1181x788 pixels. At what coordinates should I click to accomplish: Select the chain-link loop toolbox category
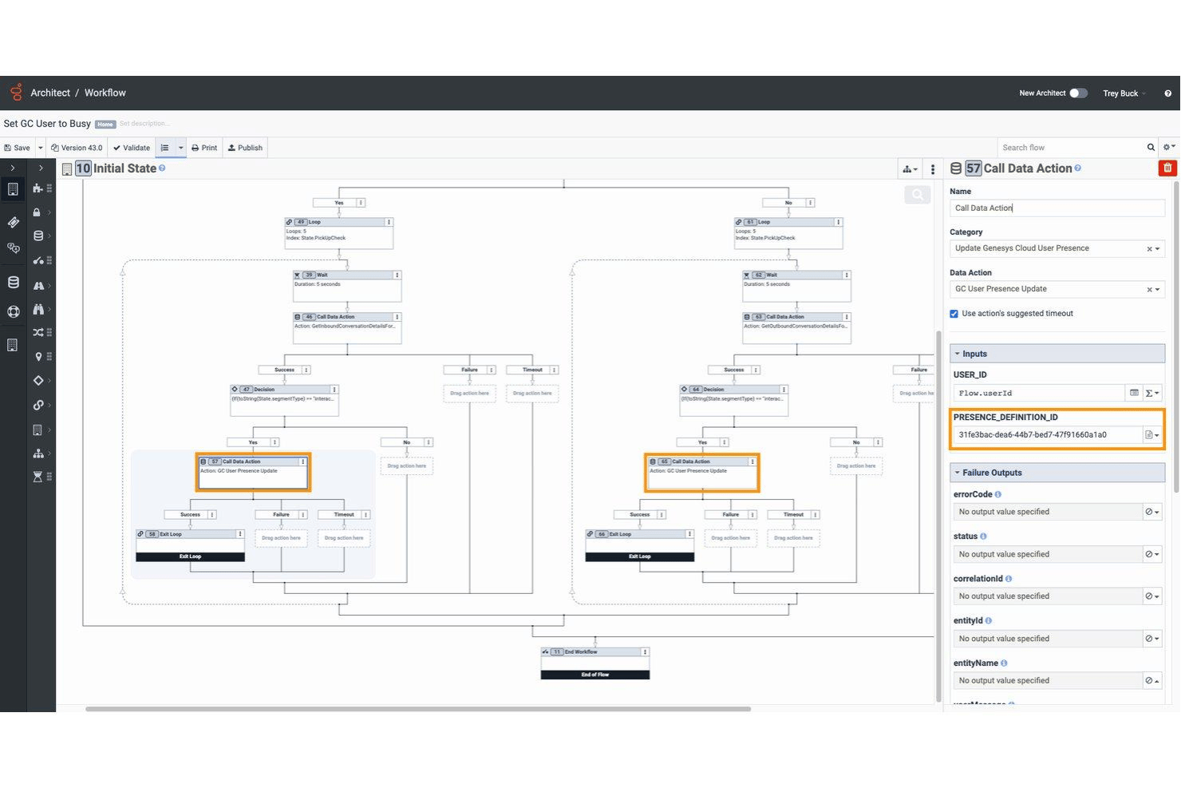coord(38,406)
